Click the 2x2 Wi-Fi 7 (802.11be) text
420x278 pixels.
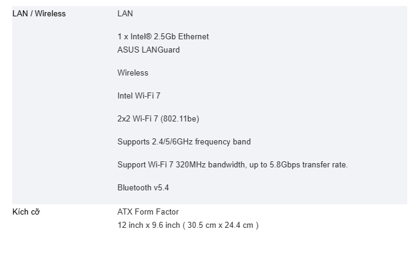pos(158,119)
